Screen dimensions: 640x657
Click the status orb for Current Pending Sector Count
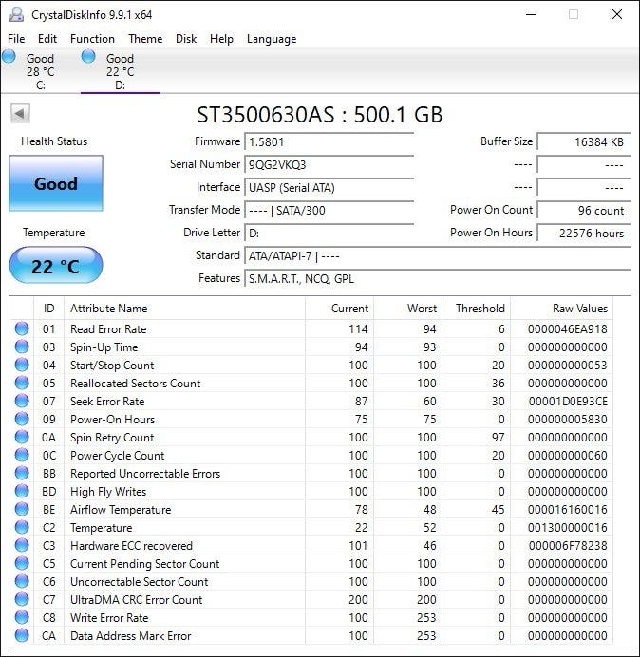(x=22, y=563)
